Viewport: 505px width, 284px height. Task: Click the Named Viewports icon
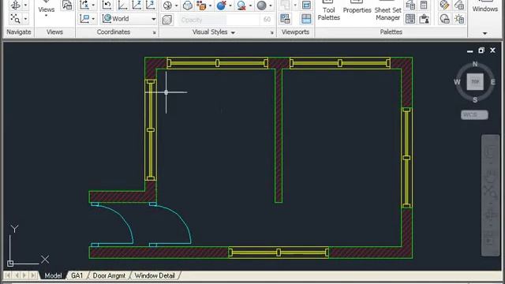pos(285,19)
